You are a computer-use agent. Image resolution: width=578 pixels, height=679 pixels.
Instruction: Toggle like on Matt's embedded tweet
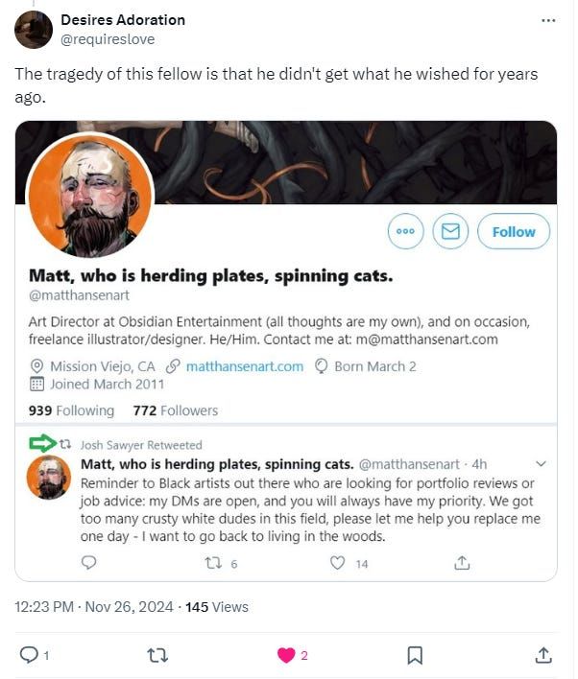click(x=337, y=563)
